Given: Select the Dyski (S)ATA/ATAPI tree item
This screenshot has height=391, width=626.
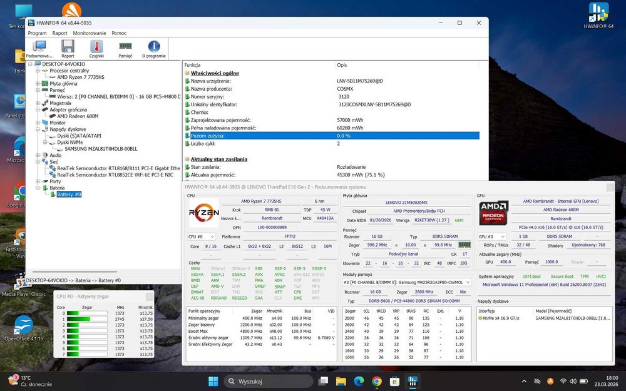Looking at the screenshot, I should click(79, 136).
